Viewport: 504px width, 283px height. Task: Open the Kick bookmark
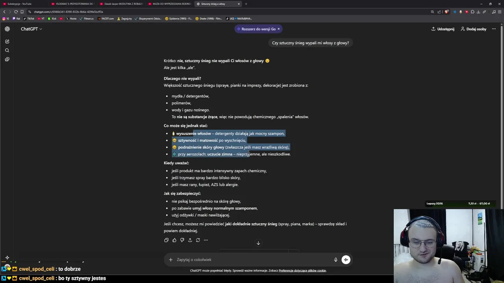(x=52, y=18)
